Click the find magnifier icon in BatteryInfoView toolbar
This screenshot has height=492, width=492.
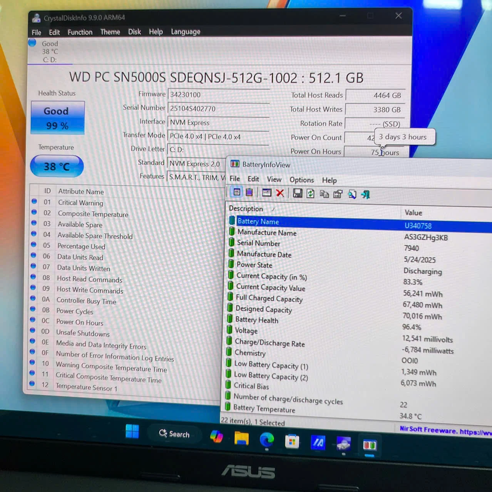tap(352, 194)
